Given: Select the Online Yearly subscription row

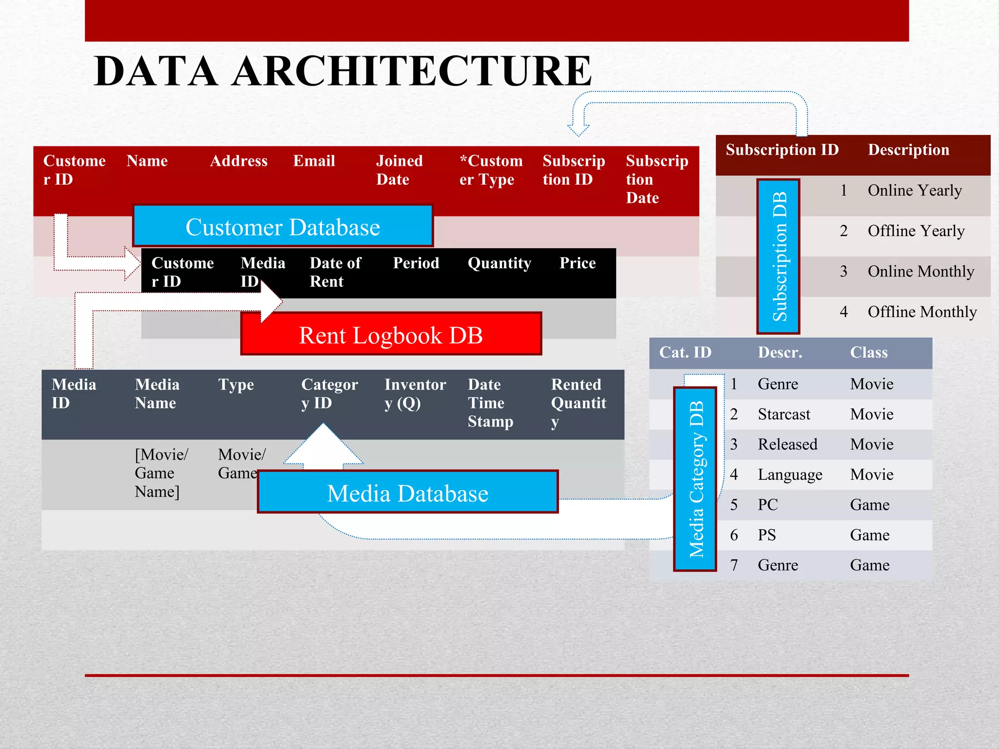Looking at the screenshot, I should pyautogui.click(x=914, y=191).
